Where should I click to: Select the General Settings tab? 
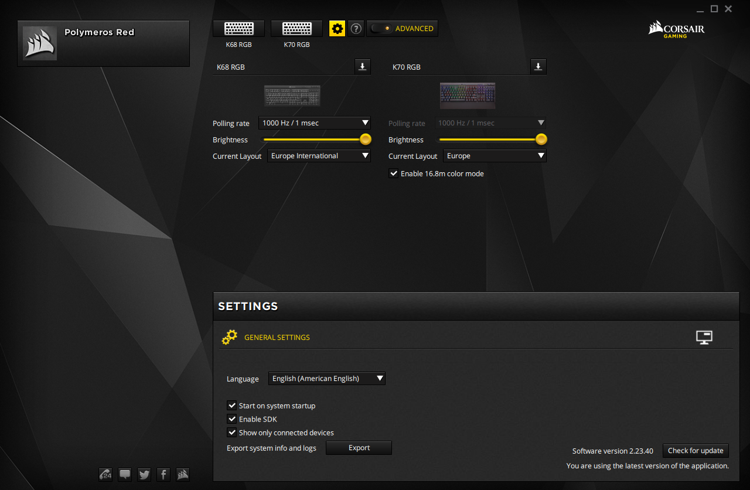265,337
